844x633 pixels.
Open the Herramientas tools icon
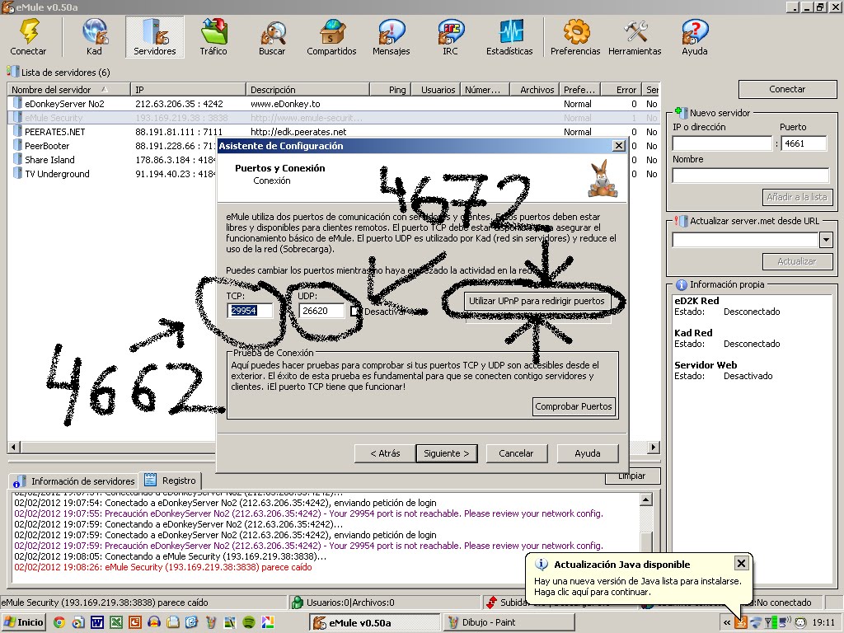635,36
